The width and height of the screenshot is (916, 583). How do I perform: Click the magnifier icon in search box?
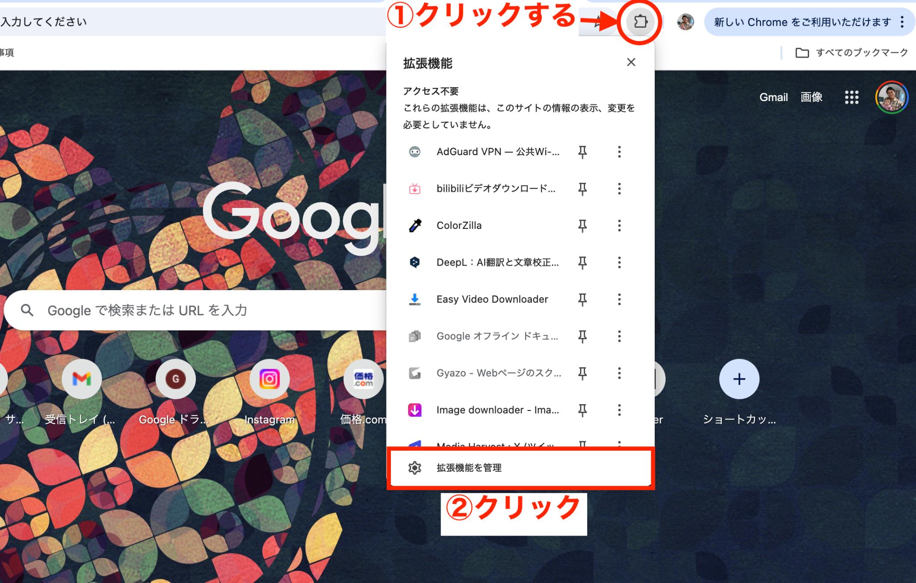(x=27, y=310)
